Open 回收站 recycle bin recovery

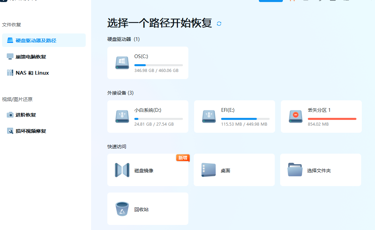click(x=148, y=209)
